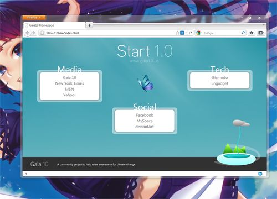Open the bookmarks toolbar button at right

click(261, 33)
